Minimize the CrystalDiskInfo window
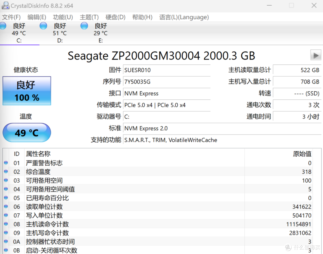This screenshot has height=254, width=323. (269, 6)
